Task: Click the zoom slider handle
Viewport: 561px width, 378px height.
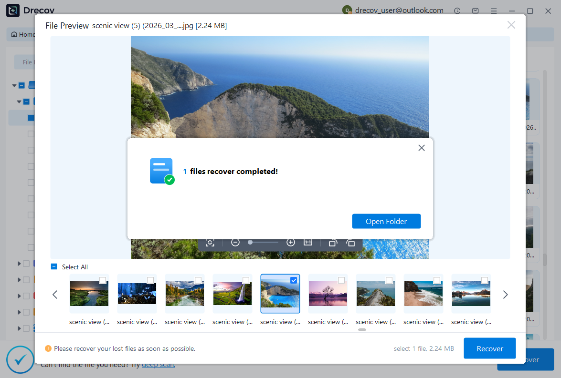Action: pos(250,243)
